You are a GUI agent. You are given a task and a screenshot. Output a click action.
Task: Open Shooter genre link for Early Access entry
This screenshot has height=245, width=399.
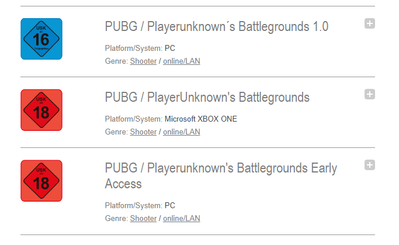tap(143, 219)
